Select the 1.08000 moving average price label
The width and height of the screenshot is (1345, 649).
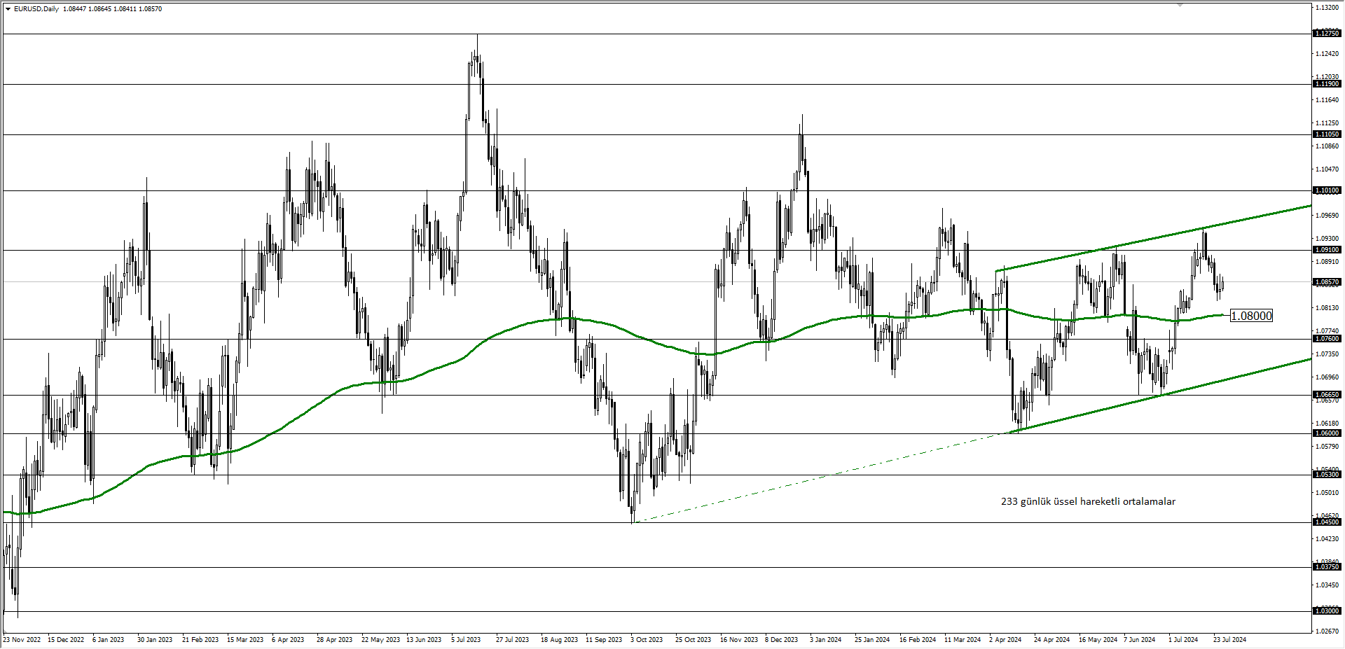1251,316
